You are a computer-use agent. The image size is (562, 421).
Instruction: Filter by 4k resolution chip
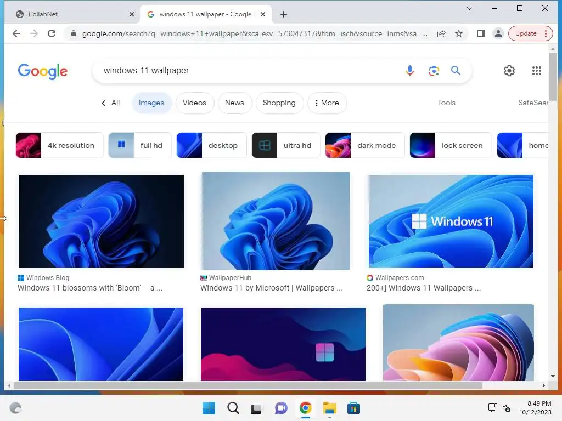59,145
